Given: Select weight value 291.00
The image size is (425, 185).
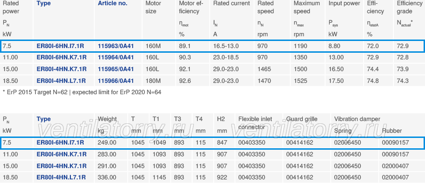Looking at the screenshot, I should [107, 166].
